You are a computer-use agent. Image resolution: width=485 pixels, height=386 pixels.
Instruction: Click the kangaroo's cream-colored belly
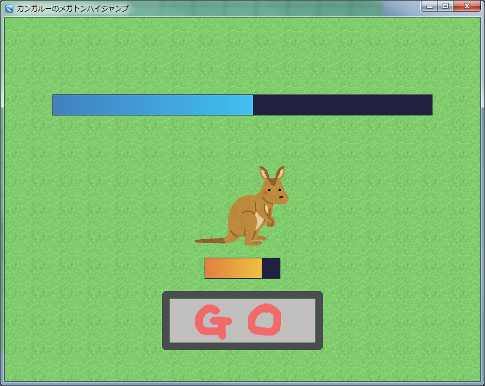click(x=259, y=221)
